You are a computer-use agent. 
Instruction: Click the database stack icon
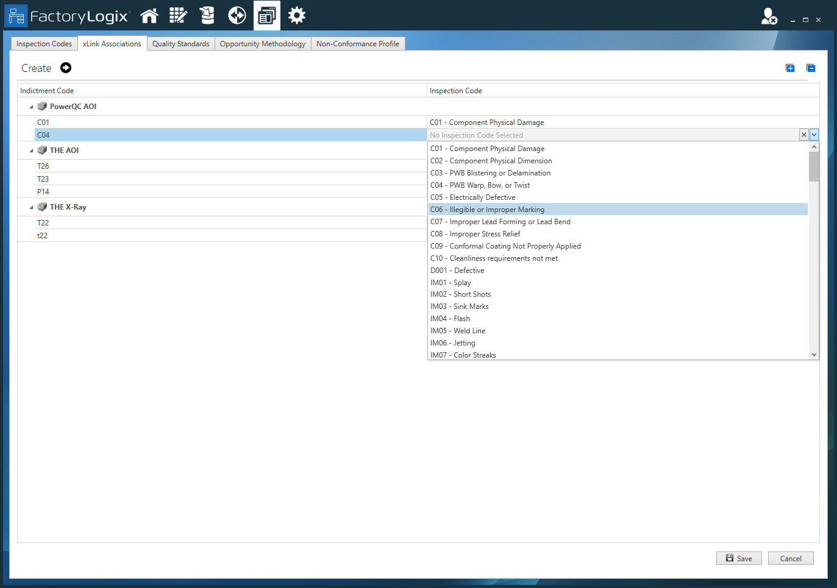click(207, 16)
